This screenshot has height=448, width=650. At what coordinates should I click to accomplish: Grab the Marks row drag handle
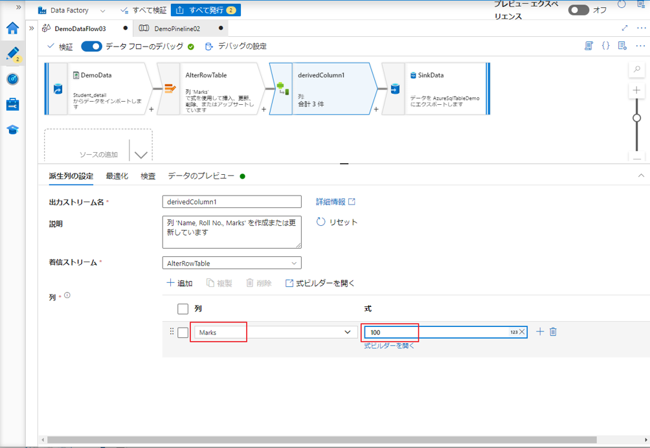coord(172,331)
